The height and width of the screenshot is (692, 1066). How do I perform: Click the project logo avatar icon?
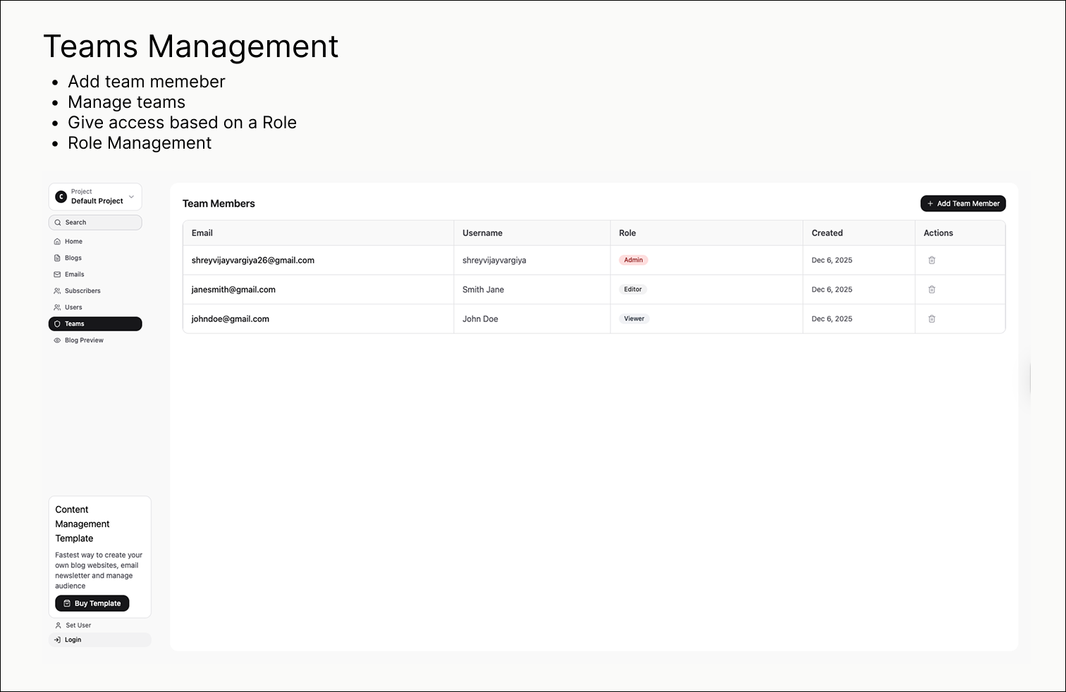tap(61, 197)
